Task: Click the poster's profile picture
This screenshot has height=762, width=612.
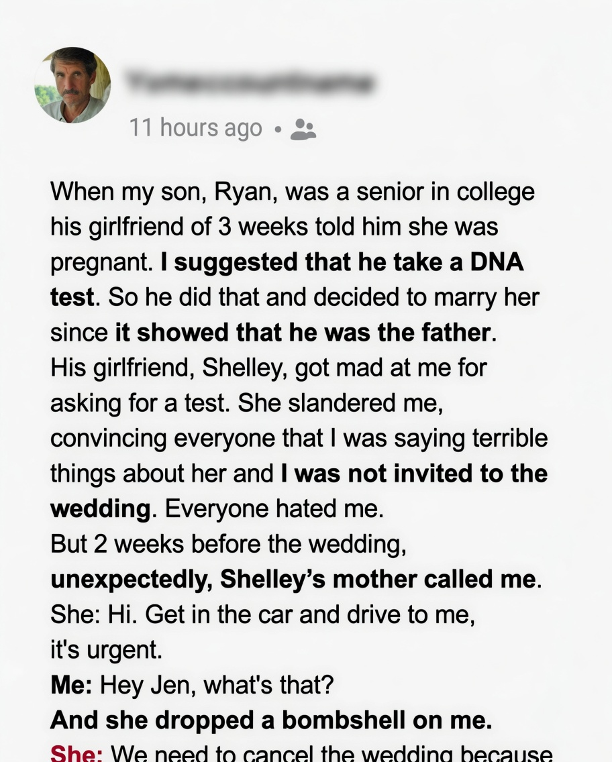Action: pos(72,85)
